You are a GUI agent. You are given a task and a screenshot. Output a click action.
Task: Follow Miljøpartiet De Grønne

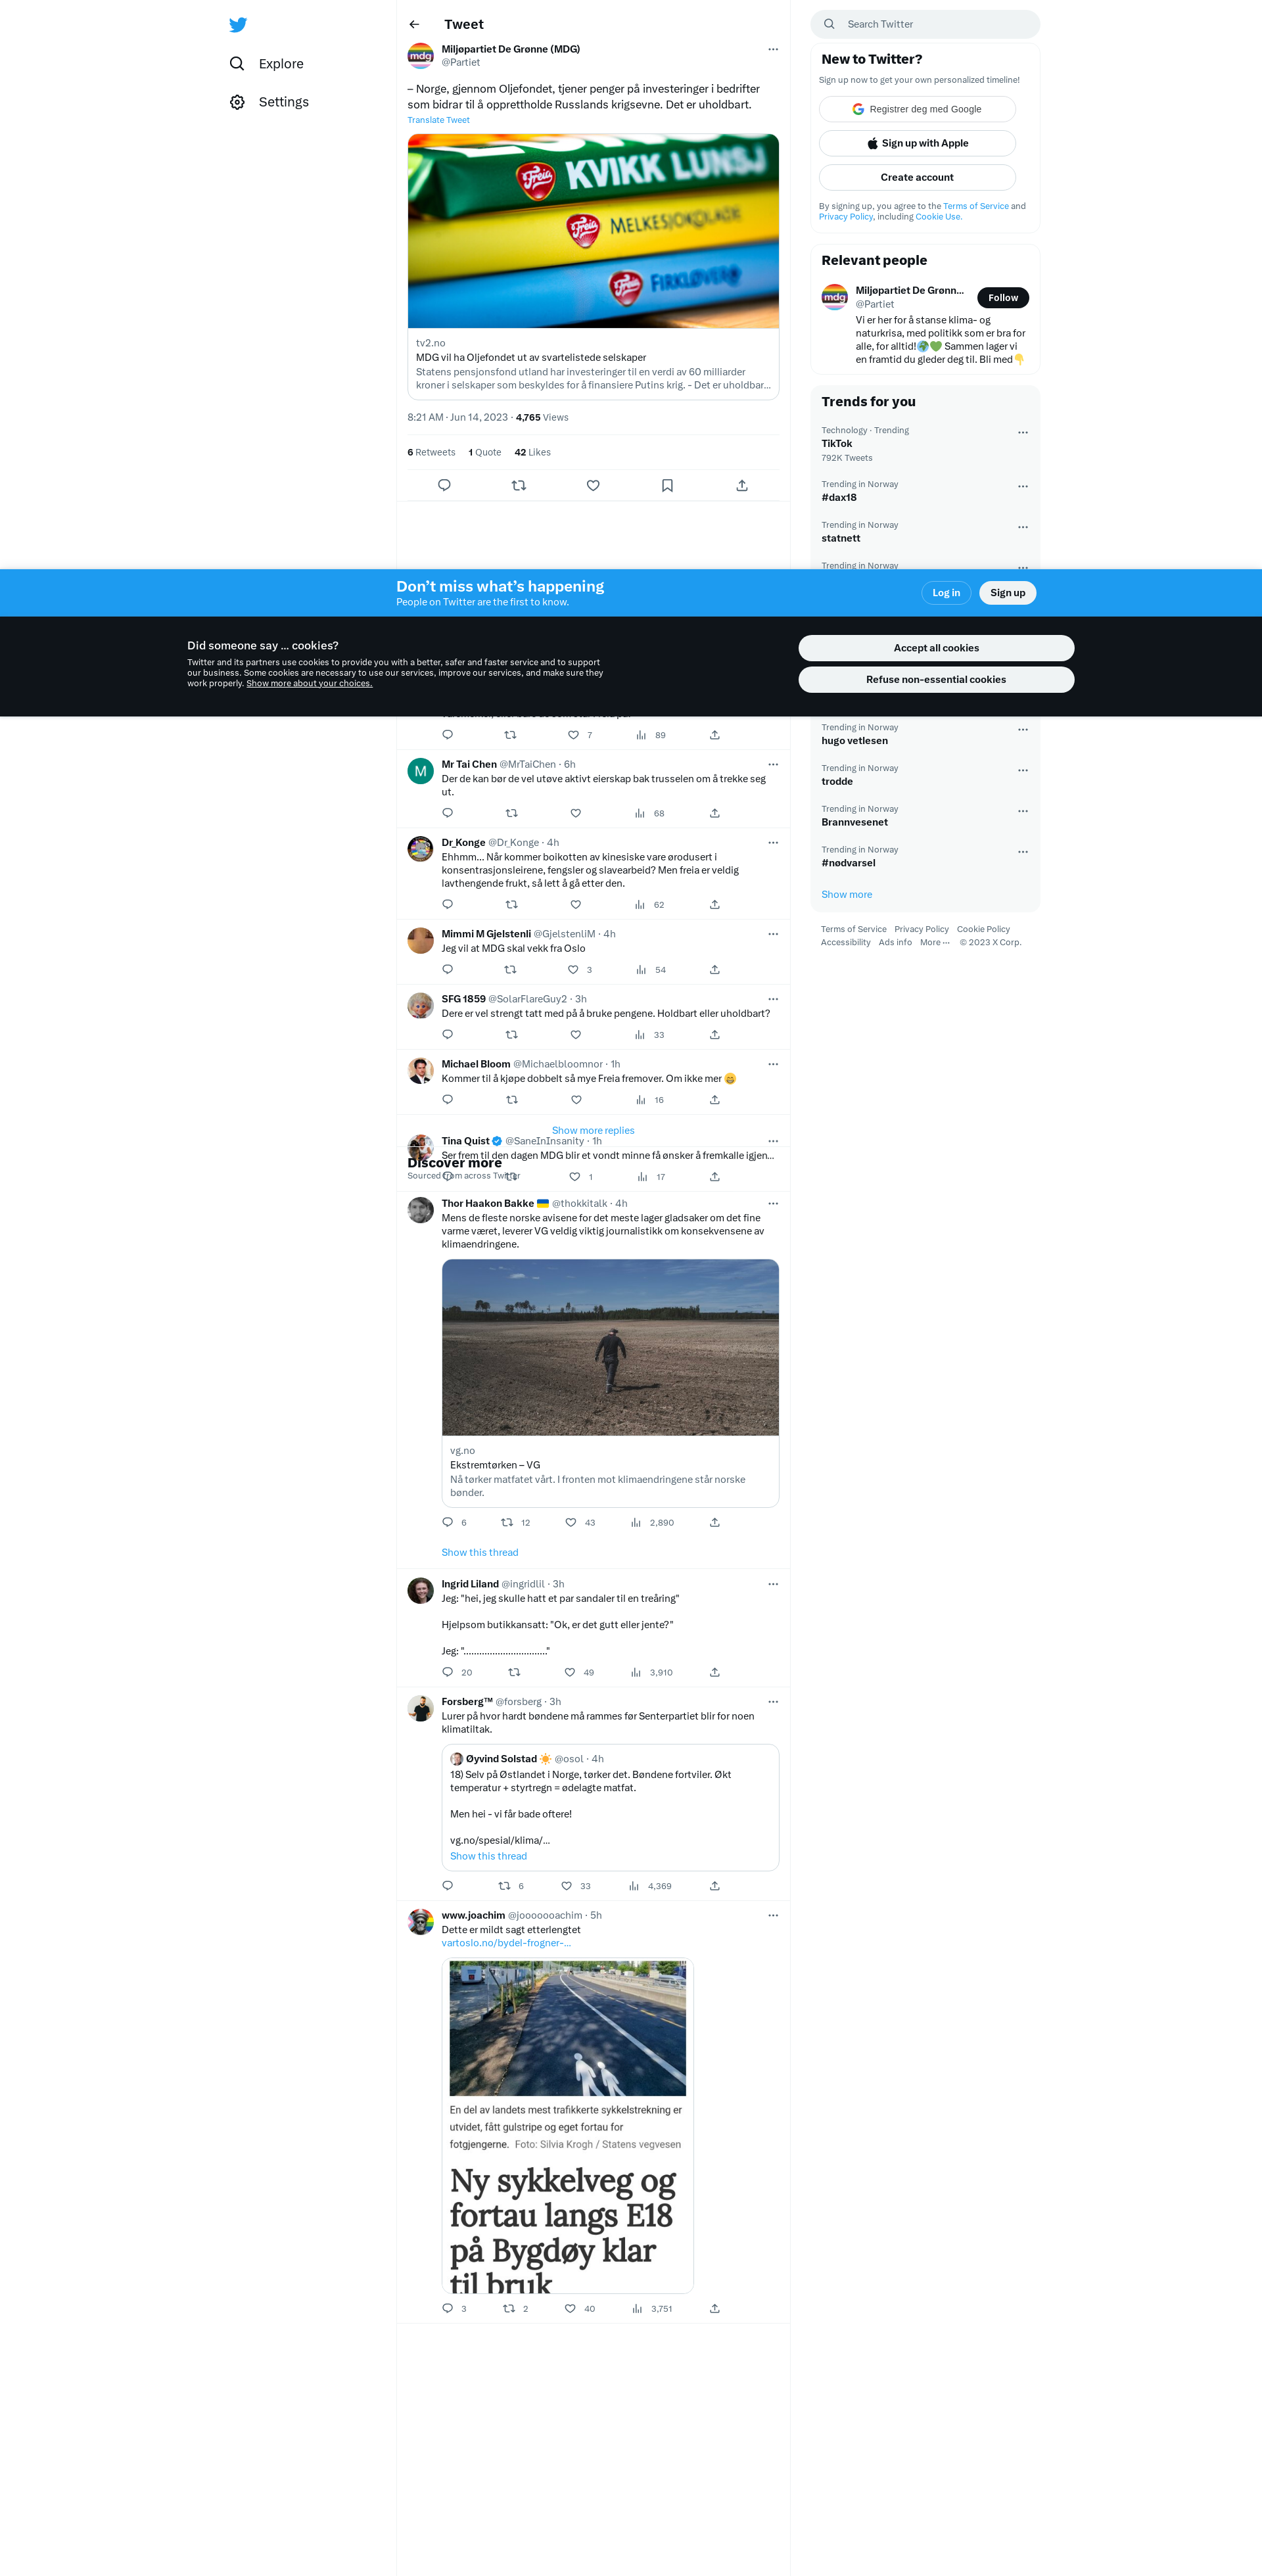(x=1003, y=298)
